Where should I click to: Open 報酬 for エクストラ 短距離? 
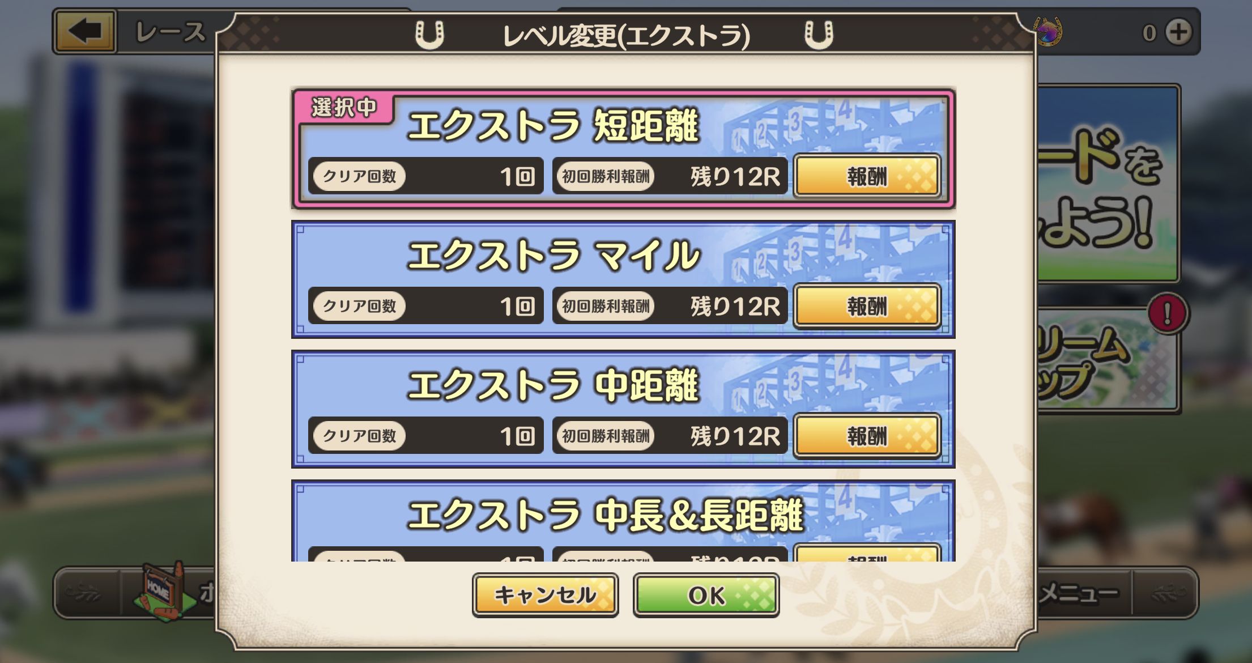coord(867,176)
